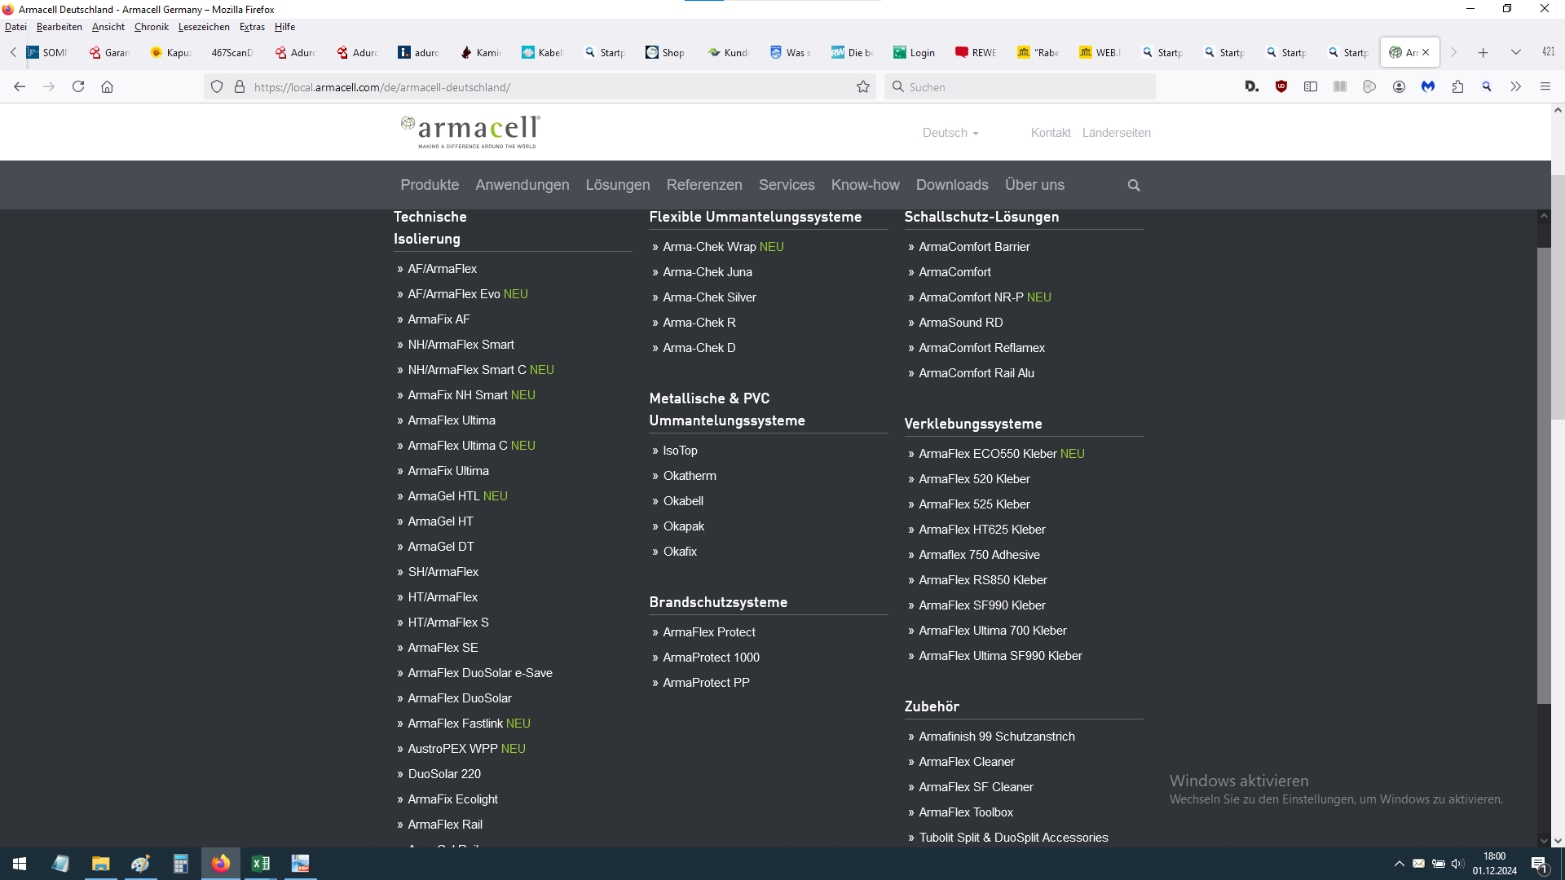This screenshot has width=1565, height=880.
Task: Reload the current page
Action: coord(78,86)
